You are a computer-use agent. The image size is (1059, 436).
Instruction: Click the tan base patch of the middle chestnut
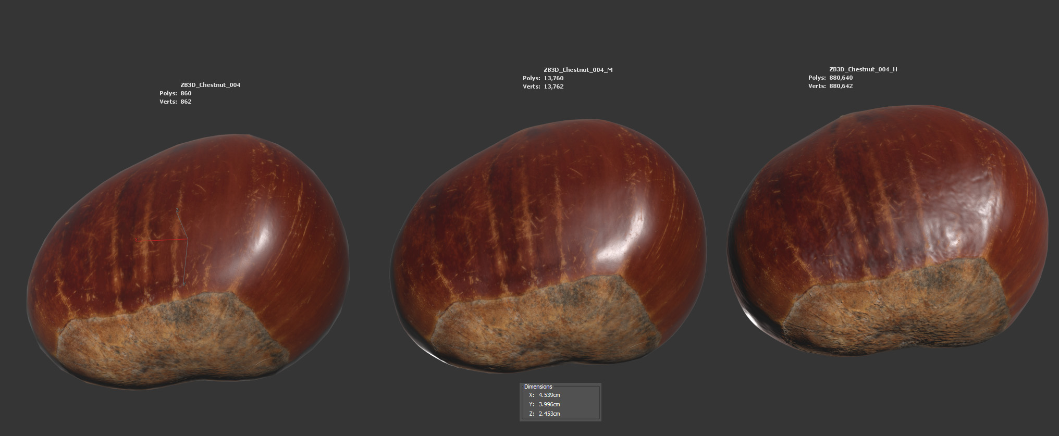pyautogui.click(x=542, y=328)
